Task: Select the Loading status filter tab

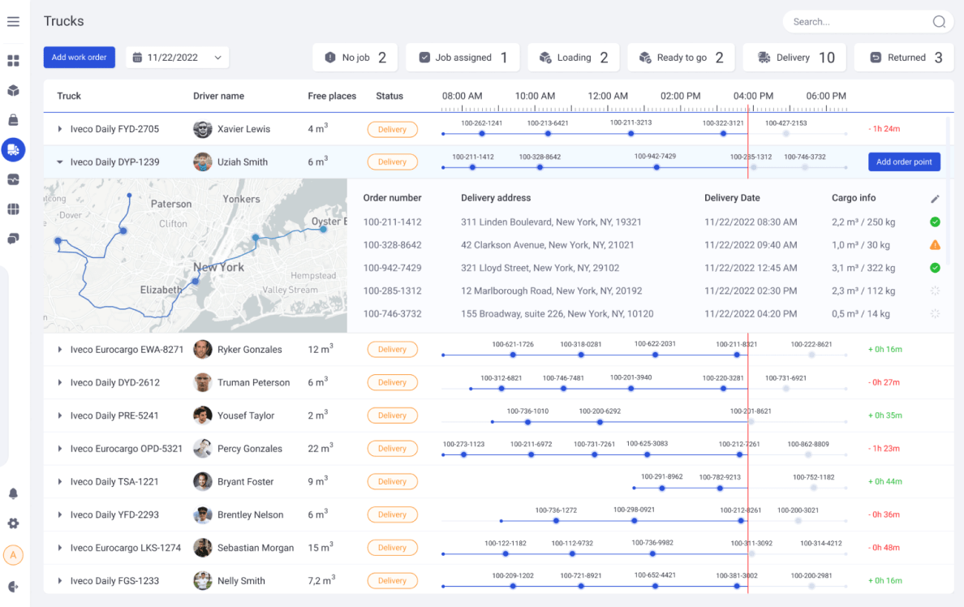Action: (573, 58)
